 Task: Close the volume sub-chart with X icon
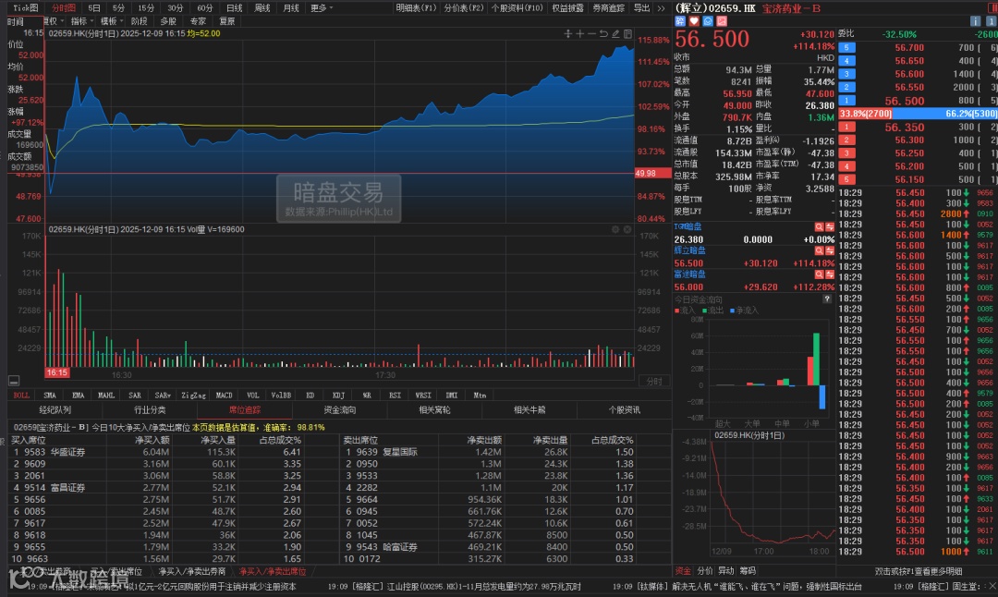coord(627,229)
